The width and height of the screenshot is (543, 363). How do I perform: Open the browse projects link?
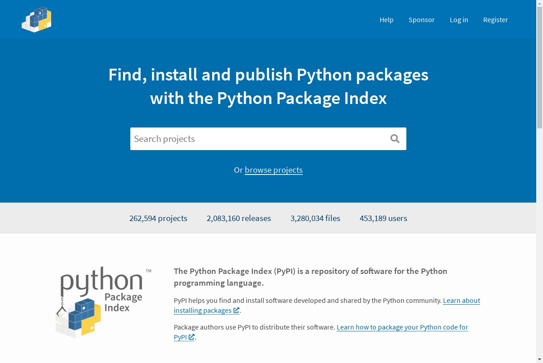[x=274, y=170]
